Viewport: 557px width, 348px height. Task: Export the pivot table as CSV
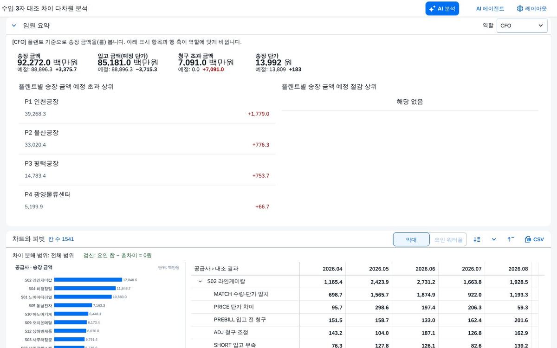(534, 239)
